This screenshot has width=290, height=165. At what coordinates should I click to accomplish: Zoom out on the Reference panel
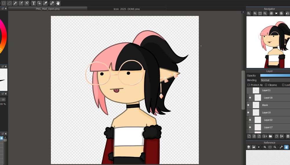[x=275, y=147]
